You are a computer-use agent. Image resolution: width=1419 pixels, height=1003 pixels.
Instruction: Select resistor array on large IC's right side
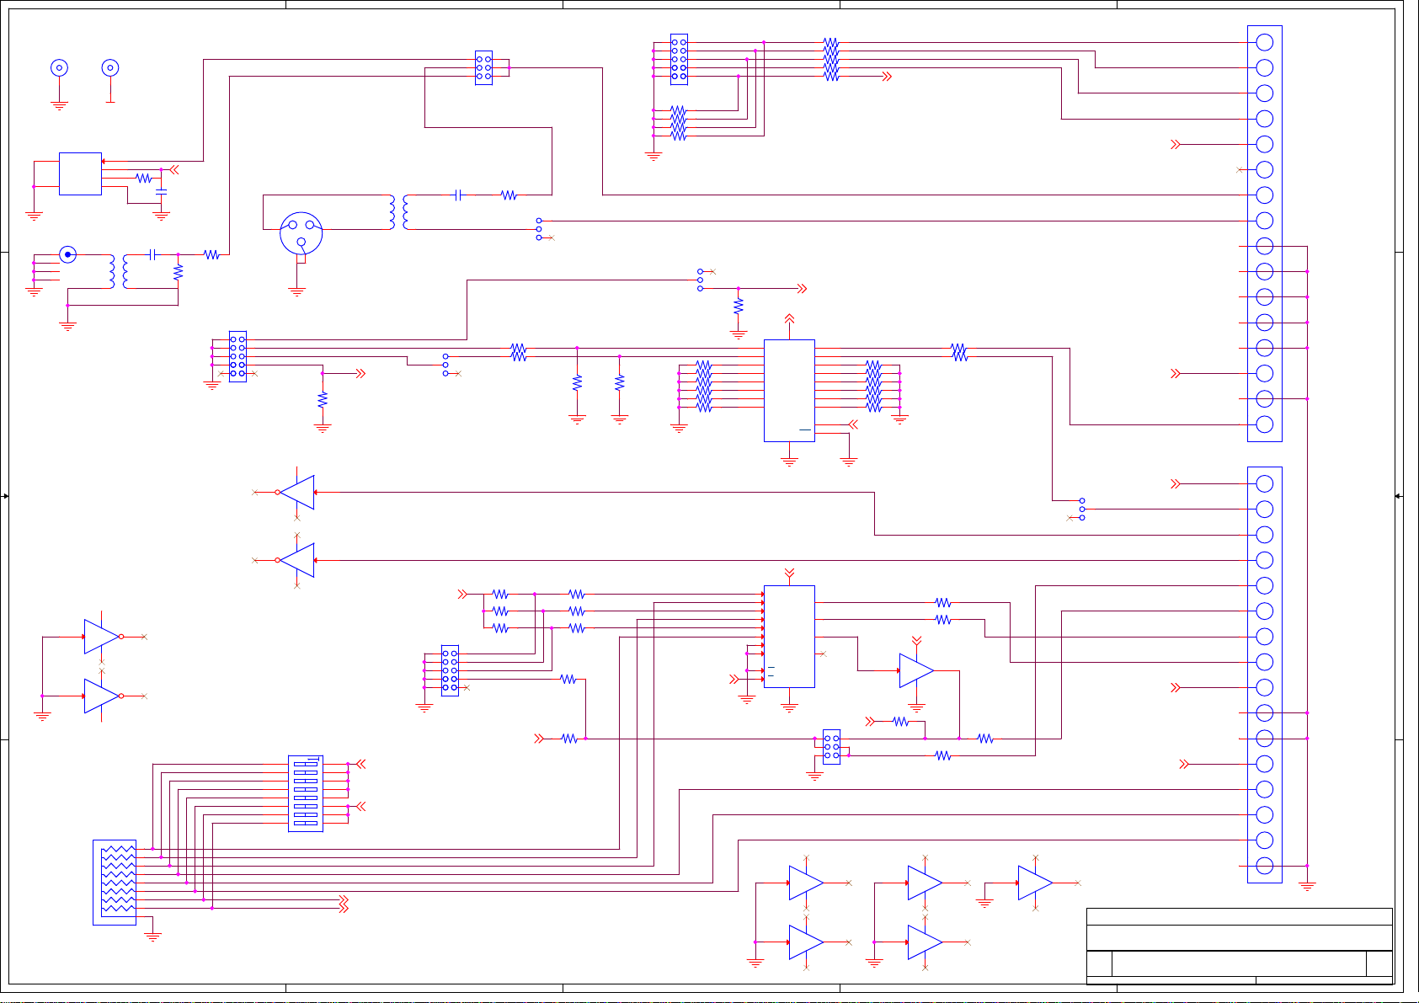[x=873, y=386]
